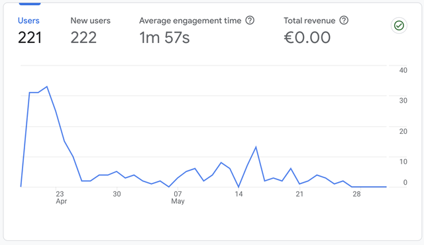Click the mid-May spike after 14 on chart
This screenshot has height=245, width=424.
(256, 147)
